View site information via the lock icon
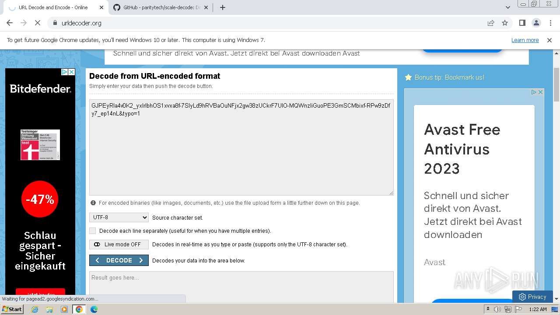The image size is (560, 315). click(x=55, y=23)
